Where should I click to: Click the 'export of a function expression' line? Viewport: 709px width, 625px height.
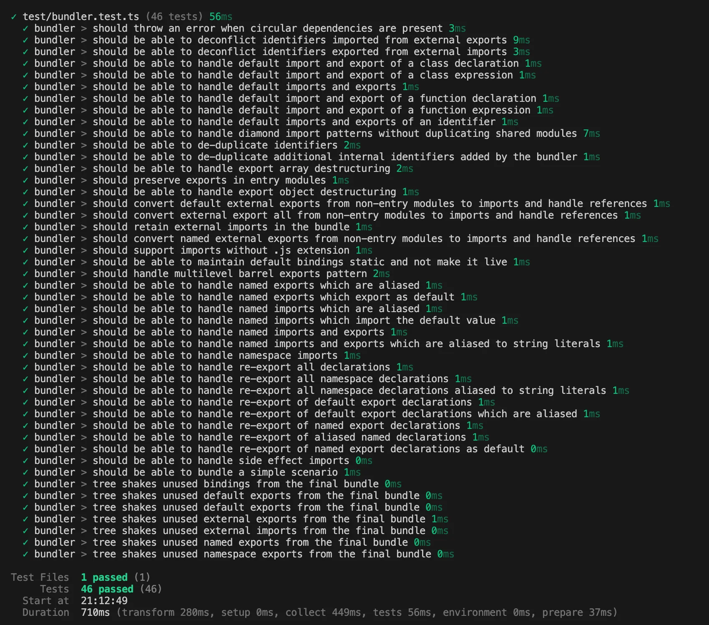tap(288, 110)
